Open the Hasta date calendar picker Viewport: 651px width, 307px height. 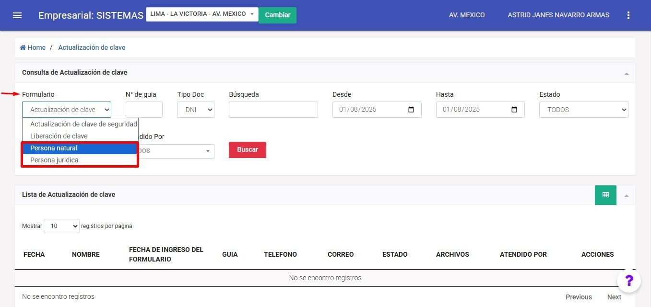514,110
